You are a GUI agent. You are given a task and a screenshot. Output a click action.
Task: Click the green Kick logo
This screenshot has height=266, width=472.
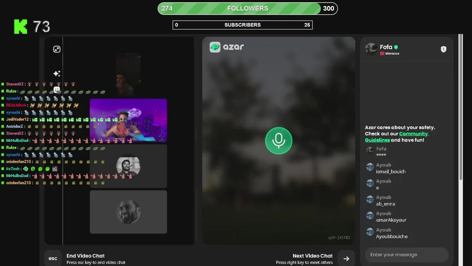pos(21,27)
